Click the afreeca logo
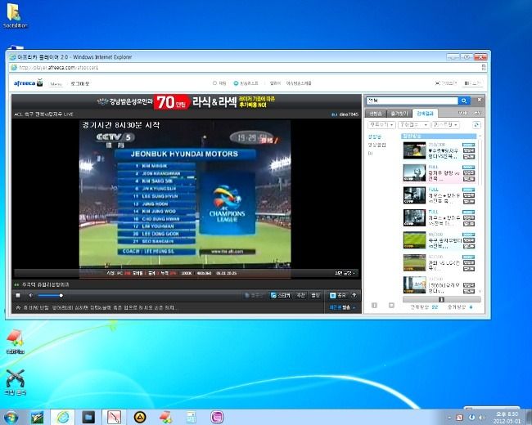532x425 pixels. (x=28, y=83)
